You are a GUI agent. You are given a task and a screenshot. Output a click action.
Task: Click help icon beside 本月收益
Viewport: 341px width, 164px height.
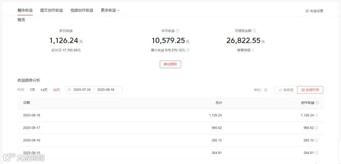pyautogui.click(x=177, y=31)
